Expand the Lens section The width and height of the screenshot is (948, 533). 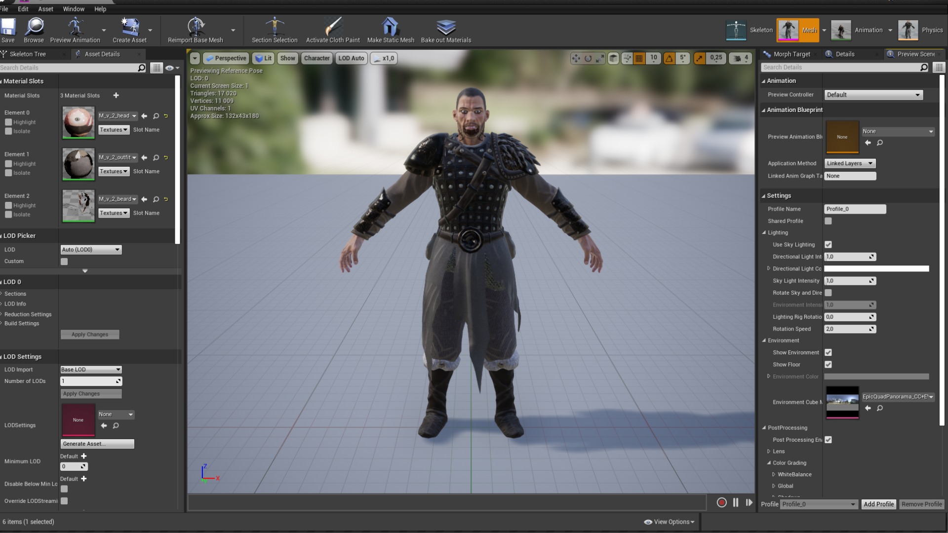click(x=769, y=451)
